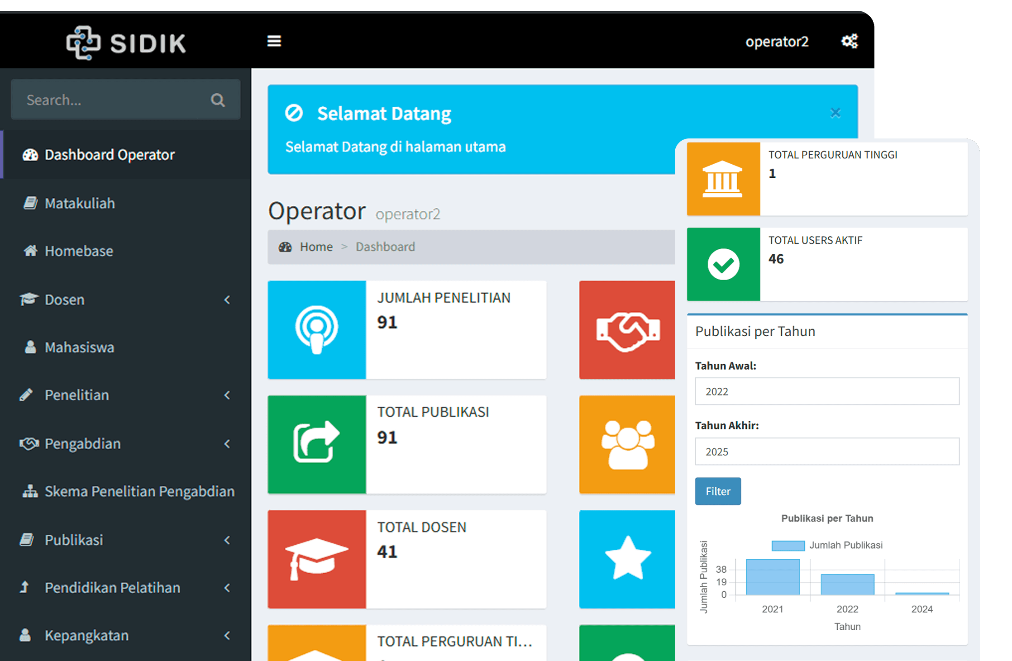Click the Filter button

coord(718,491)
